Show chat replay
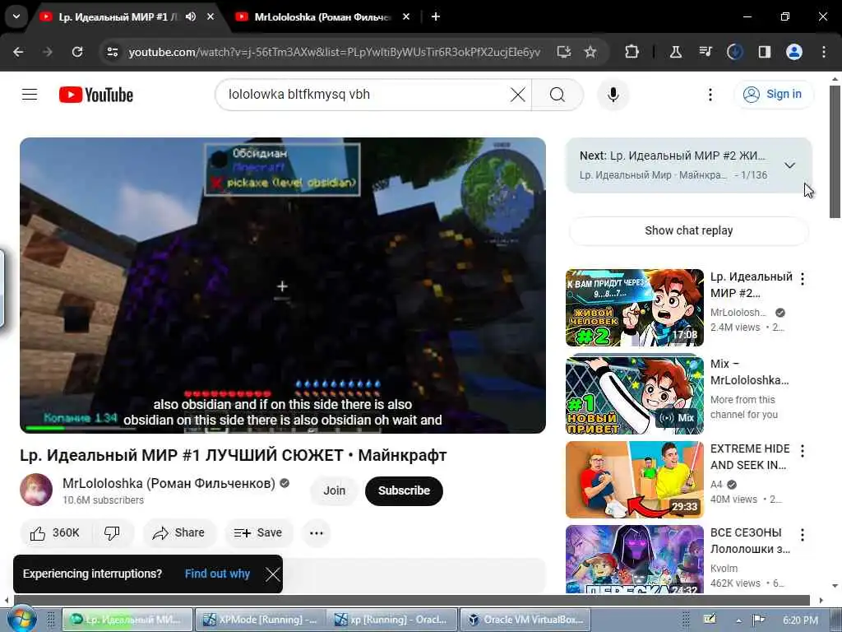The height and width of the screenshot is (632, 842). point(688,230)
